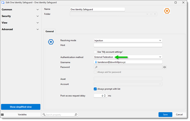190x121 pixels.
Task: Click the Post-access request delay label
Action: 73,96
